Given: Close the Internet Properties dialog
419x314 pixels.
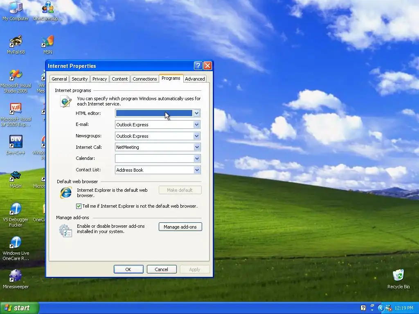Looking at the screenshot, I should [x=207, y=66].
